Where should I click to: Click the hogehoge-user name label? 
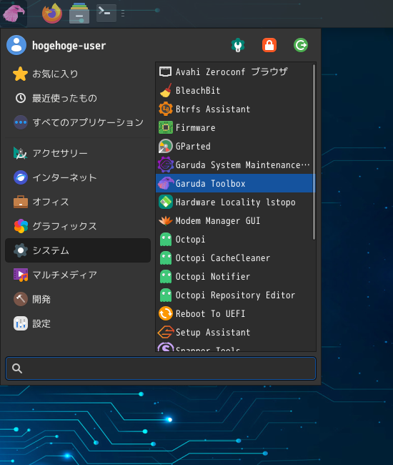pyautogui.click(x=69, y=46)
